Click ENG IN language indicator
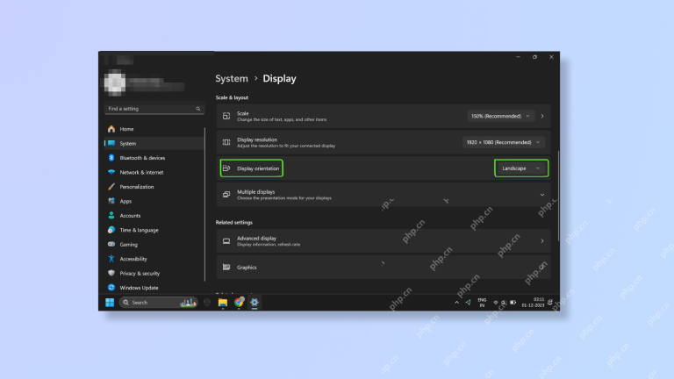This screenshot has width=674, height=379. click(x=482, y=303)
